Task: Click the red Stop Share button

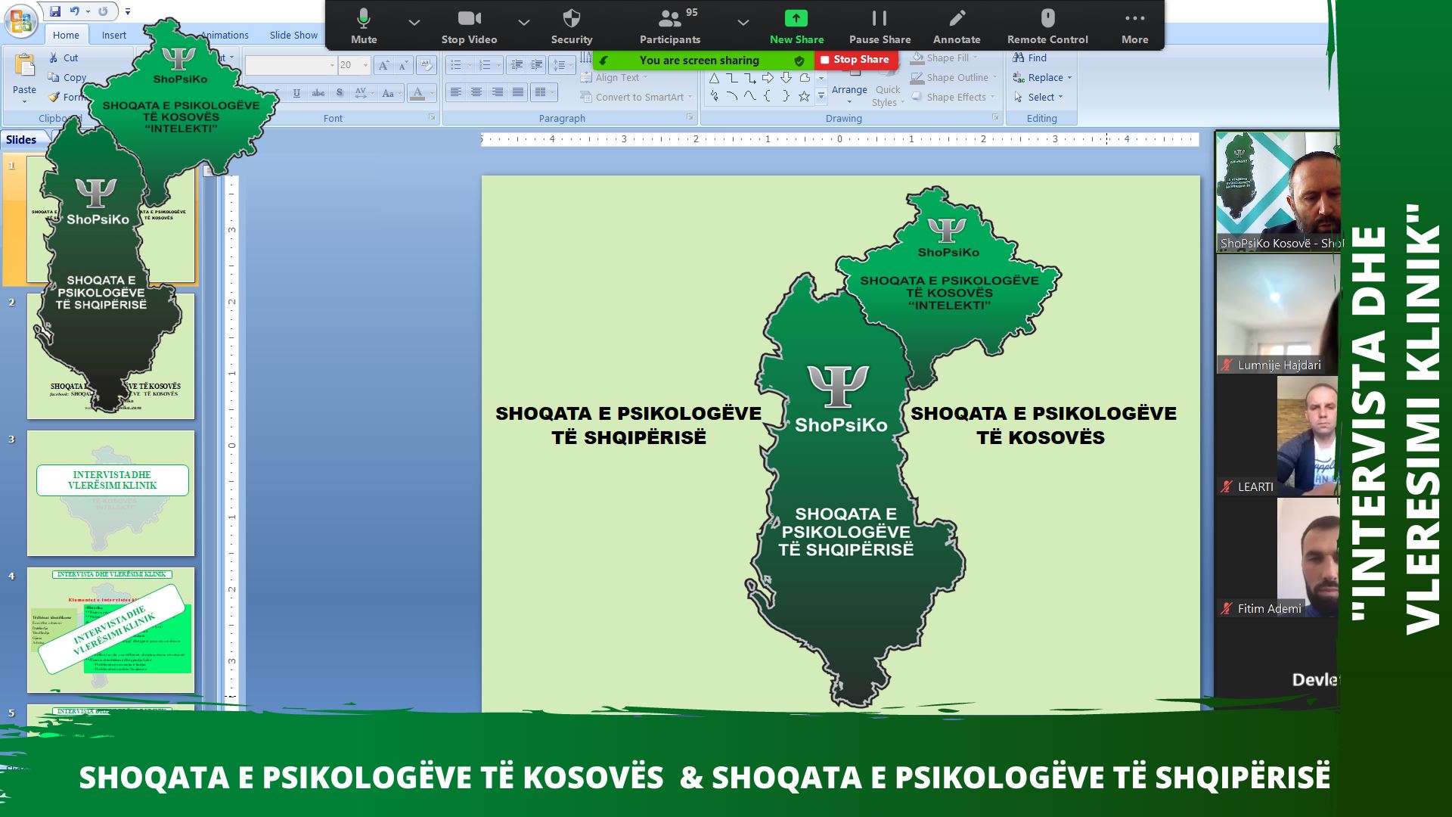Action: [x=856, y=60]
